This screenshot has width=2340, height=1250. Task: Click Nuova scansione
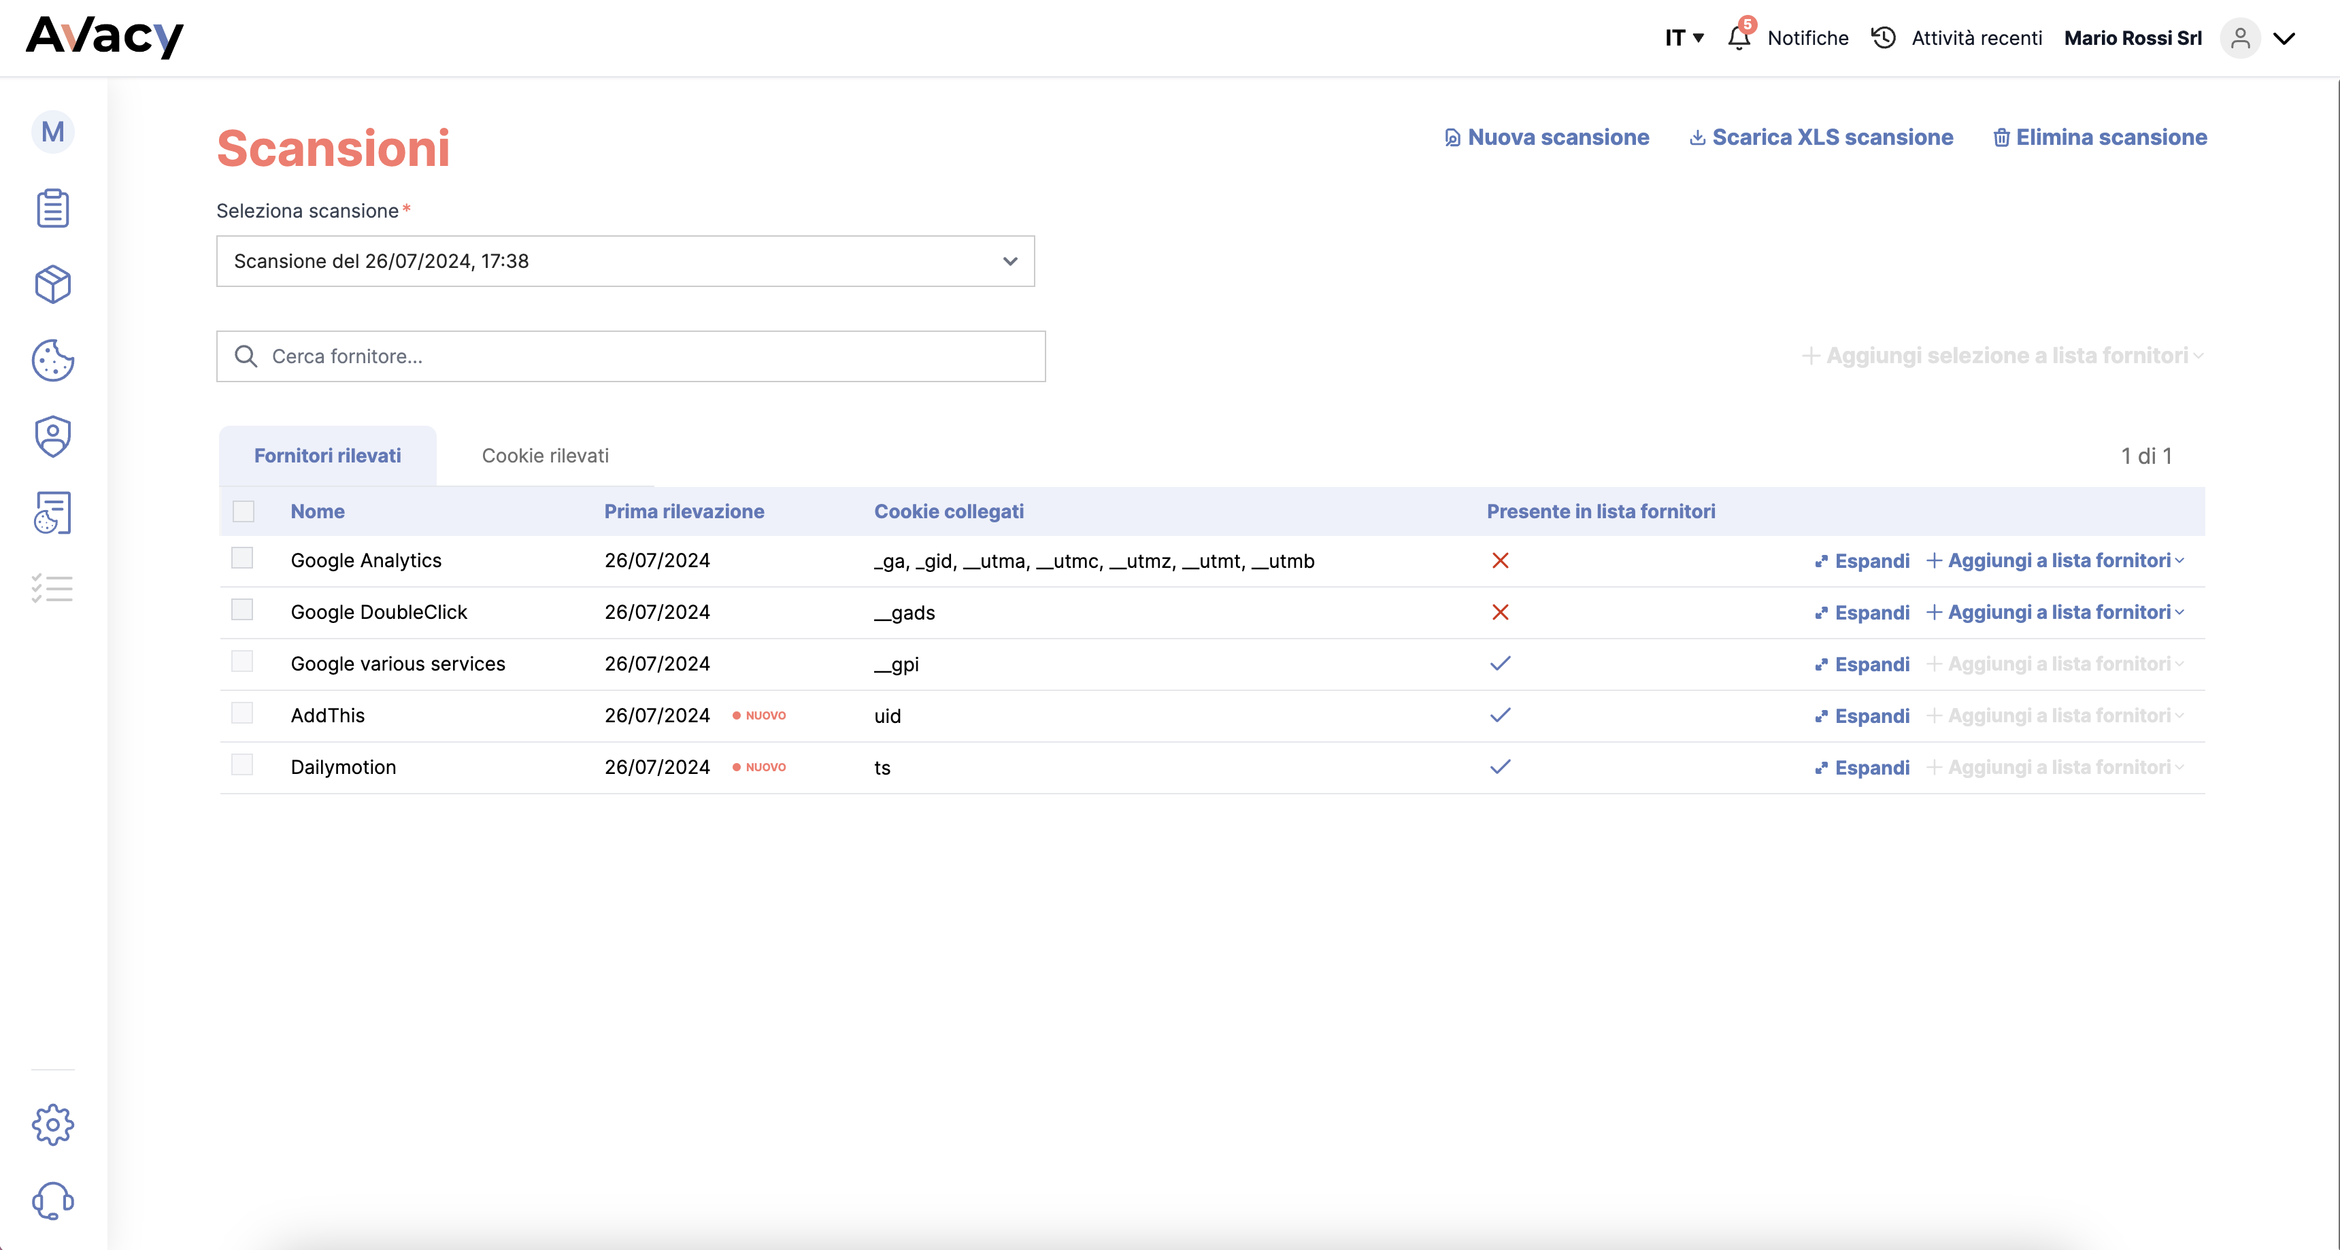pos(1546,137)
